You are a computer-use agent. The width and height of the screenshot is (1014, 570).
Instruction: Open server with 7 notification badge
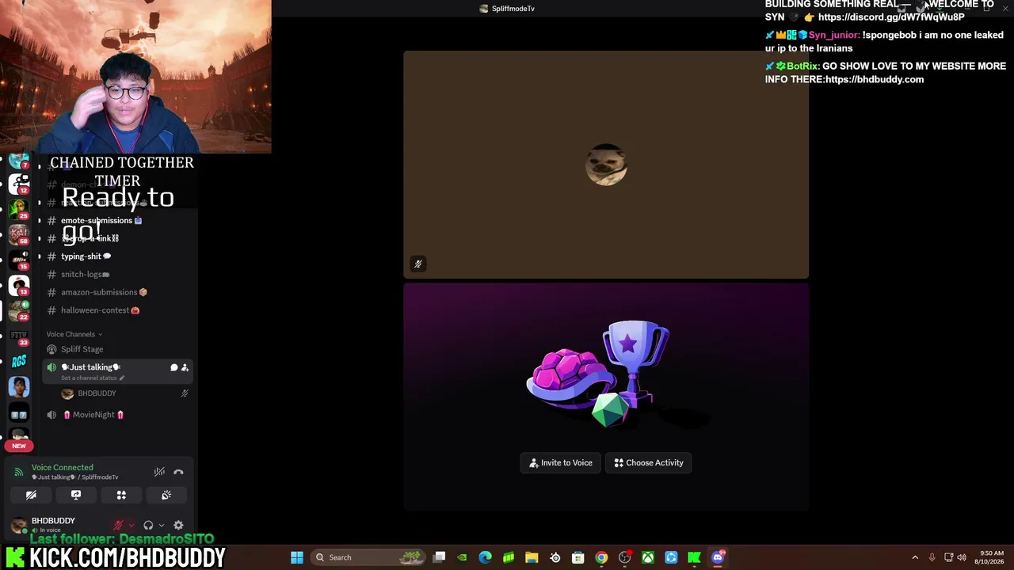point(19,161)
